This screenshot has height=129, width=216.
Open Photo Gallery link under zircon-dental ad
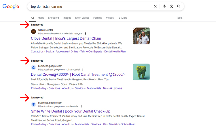[x=39, y=88]
